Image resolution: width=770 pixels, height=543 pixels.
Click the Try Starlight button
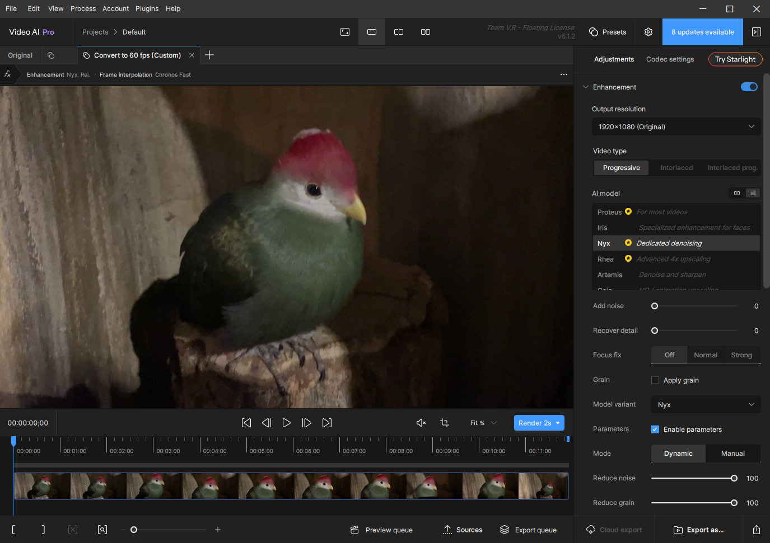click(735, 59)
